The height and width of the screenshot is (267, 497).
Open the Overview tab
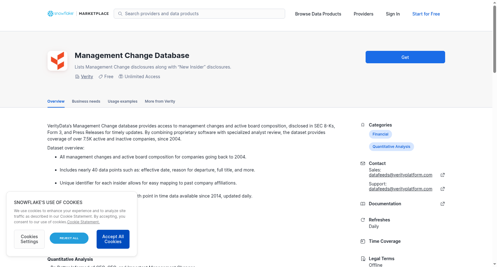(56, 101)
